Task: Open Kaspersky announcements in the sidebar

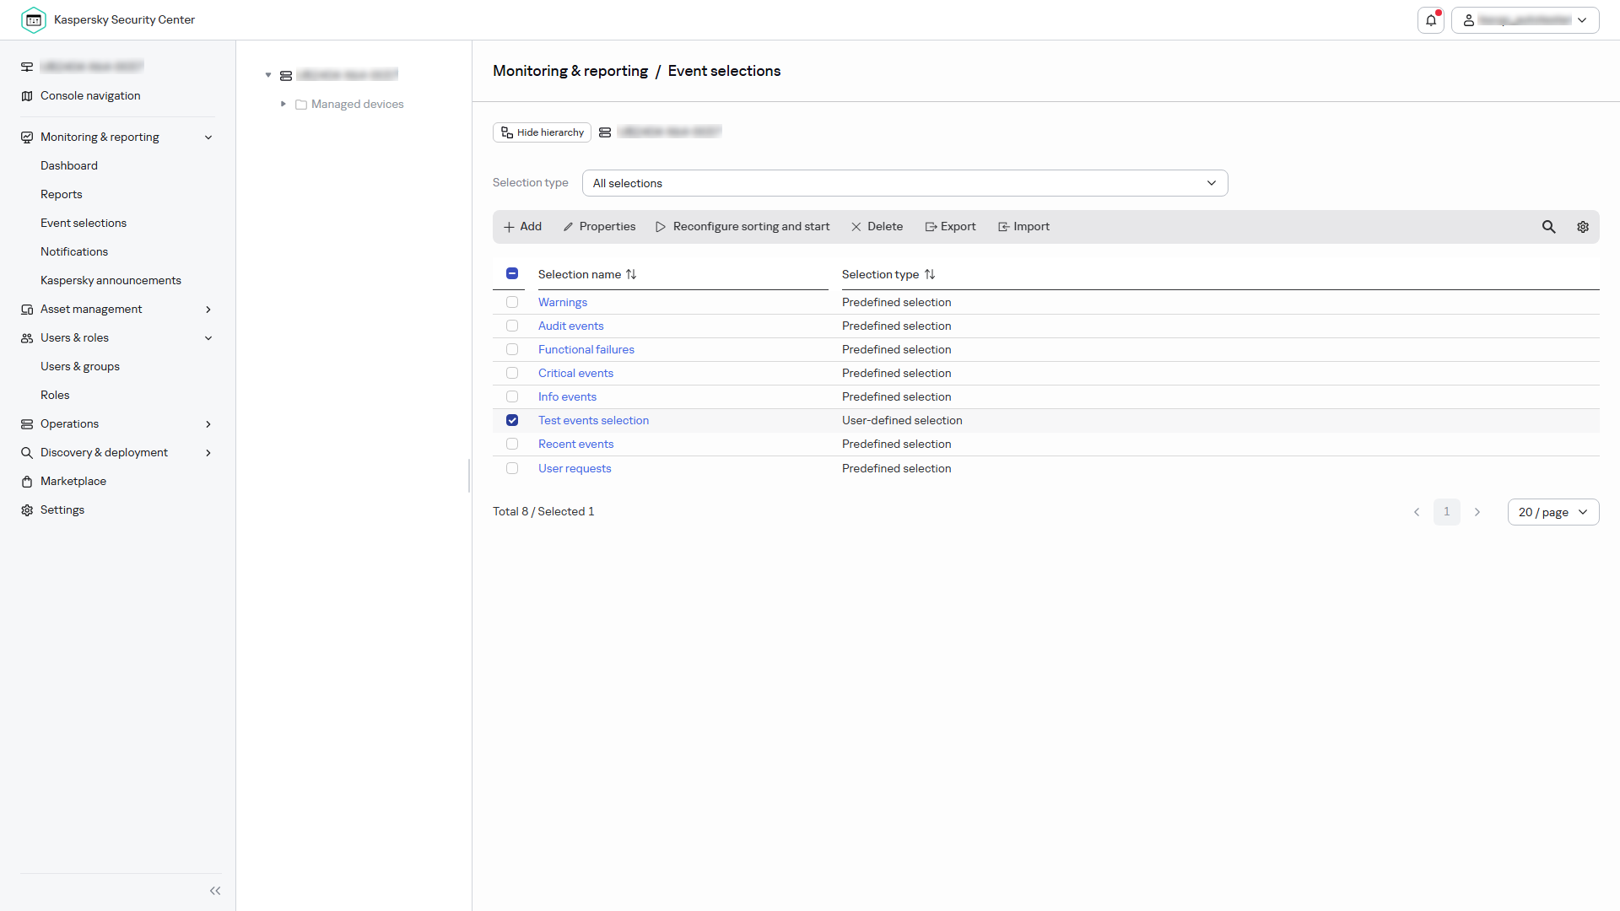Action: pyautogui.click(x=111, y=281)
